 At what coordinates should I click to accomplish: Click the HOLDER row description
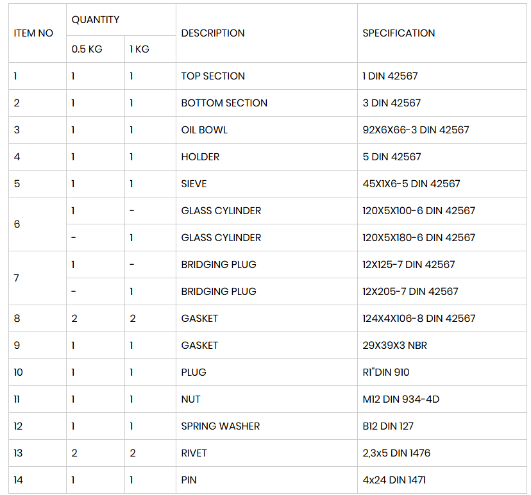[200, 156]
